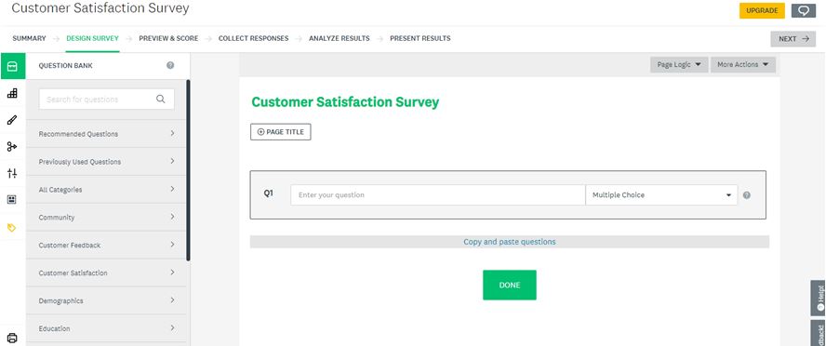Click the Copy and paste questions link
Image resolution: width=826 pixels, height=346 pixels.
click(510, 242)
